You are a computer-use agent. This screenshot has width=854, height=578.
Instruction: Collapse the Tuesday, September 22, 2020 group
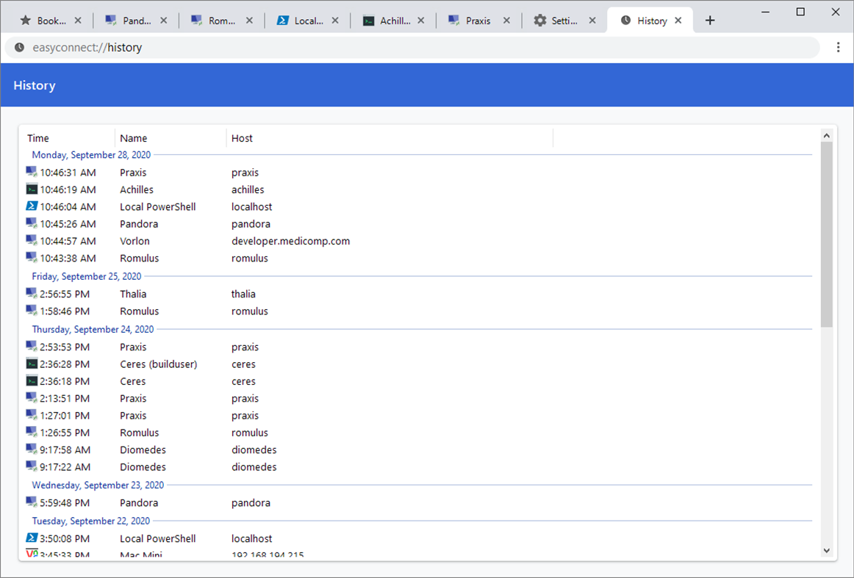[91, 521]
